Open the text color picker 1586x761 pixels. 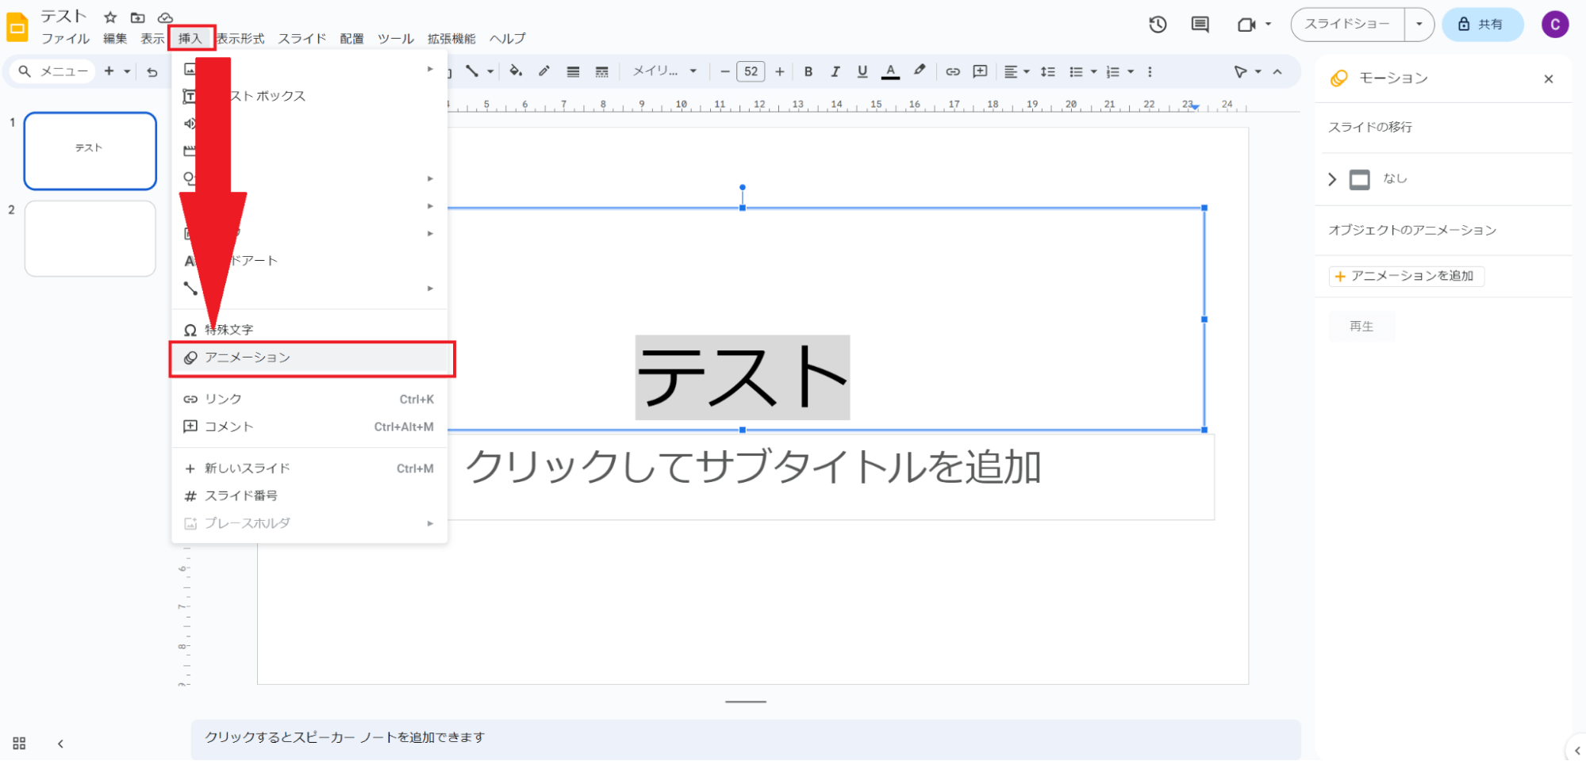coord(890,71)
